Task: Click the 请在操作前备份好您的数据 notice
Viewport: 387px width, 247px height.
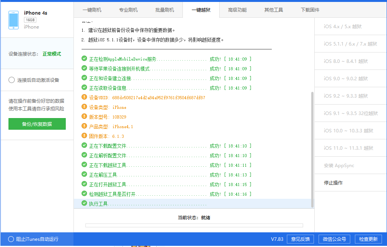Action: [x=36, y=101]
